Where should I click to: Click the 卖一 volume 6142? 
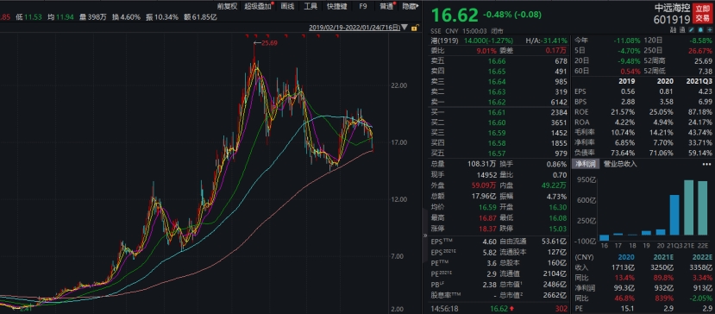coord(559,103)
